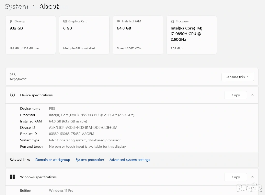
Task: Click the Windows logo beside Windows specifications
Action: (12, 177)
